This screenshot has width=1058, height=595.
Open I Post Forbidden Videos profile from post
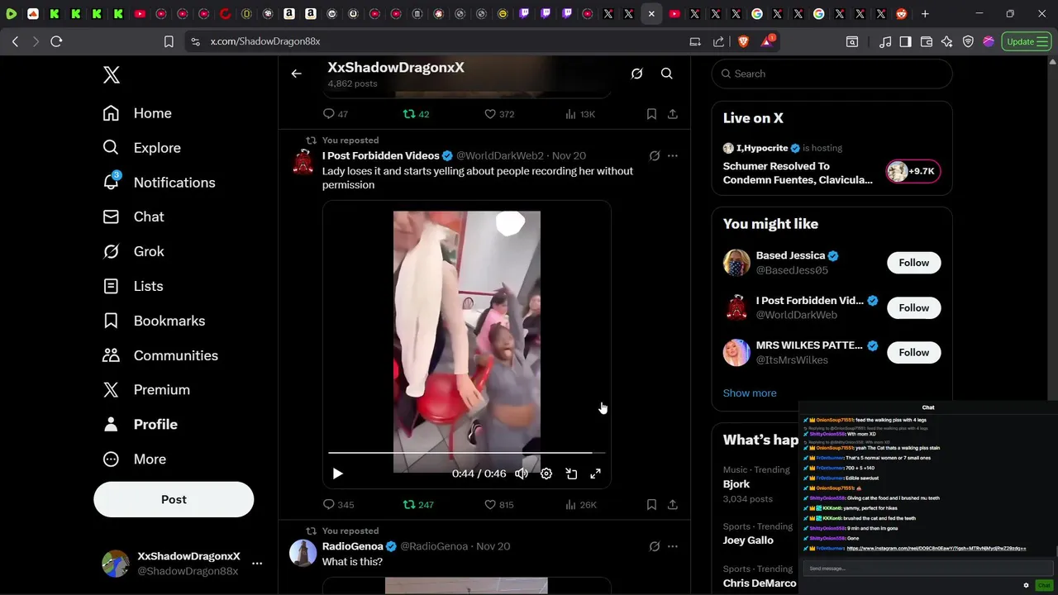coord(380,155)
